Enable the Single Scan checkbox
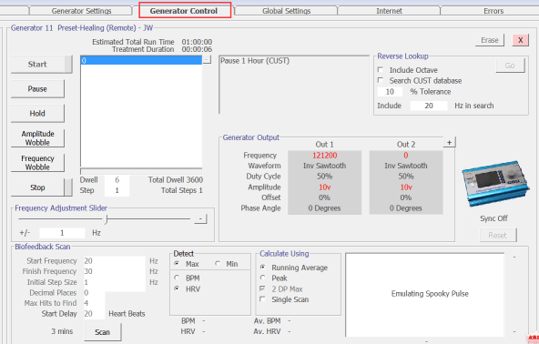The height and width of the screenshot is (344, 539). [262, 299]
